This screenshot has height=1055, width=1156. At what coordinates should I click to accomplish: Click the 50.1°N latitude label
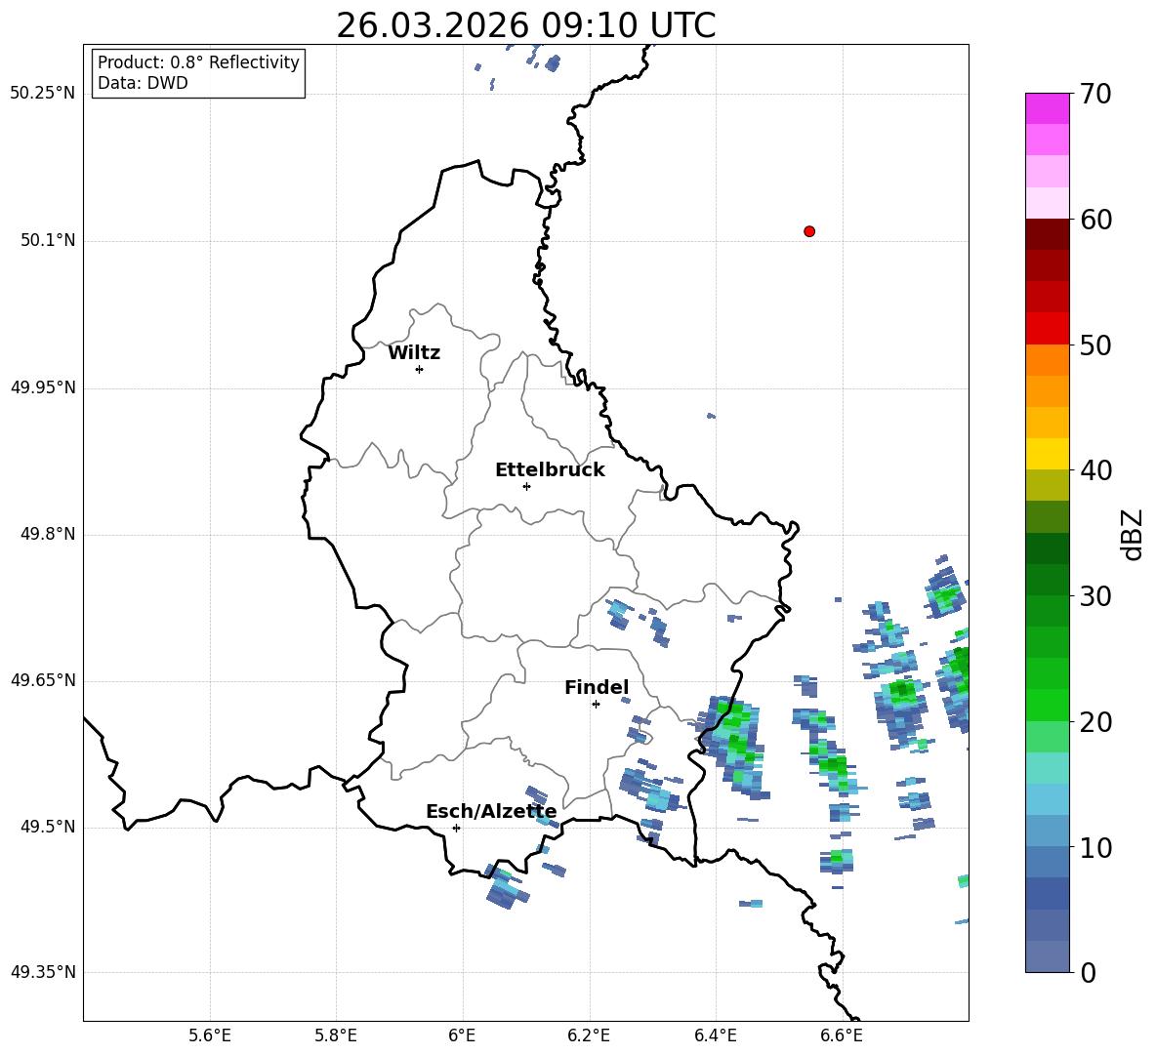coord(48,241)
